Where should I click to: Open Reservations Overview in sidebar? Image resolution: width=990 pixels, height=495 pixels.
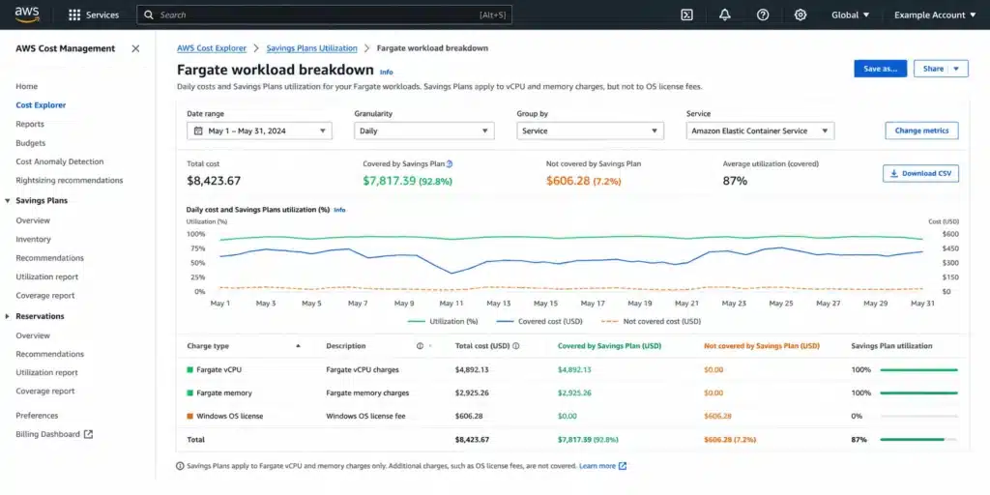33,335
